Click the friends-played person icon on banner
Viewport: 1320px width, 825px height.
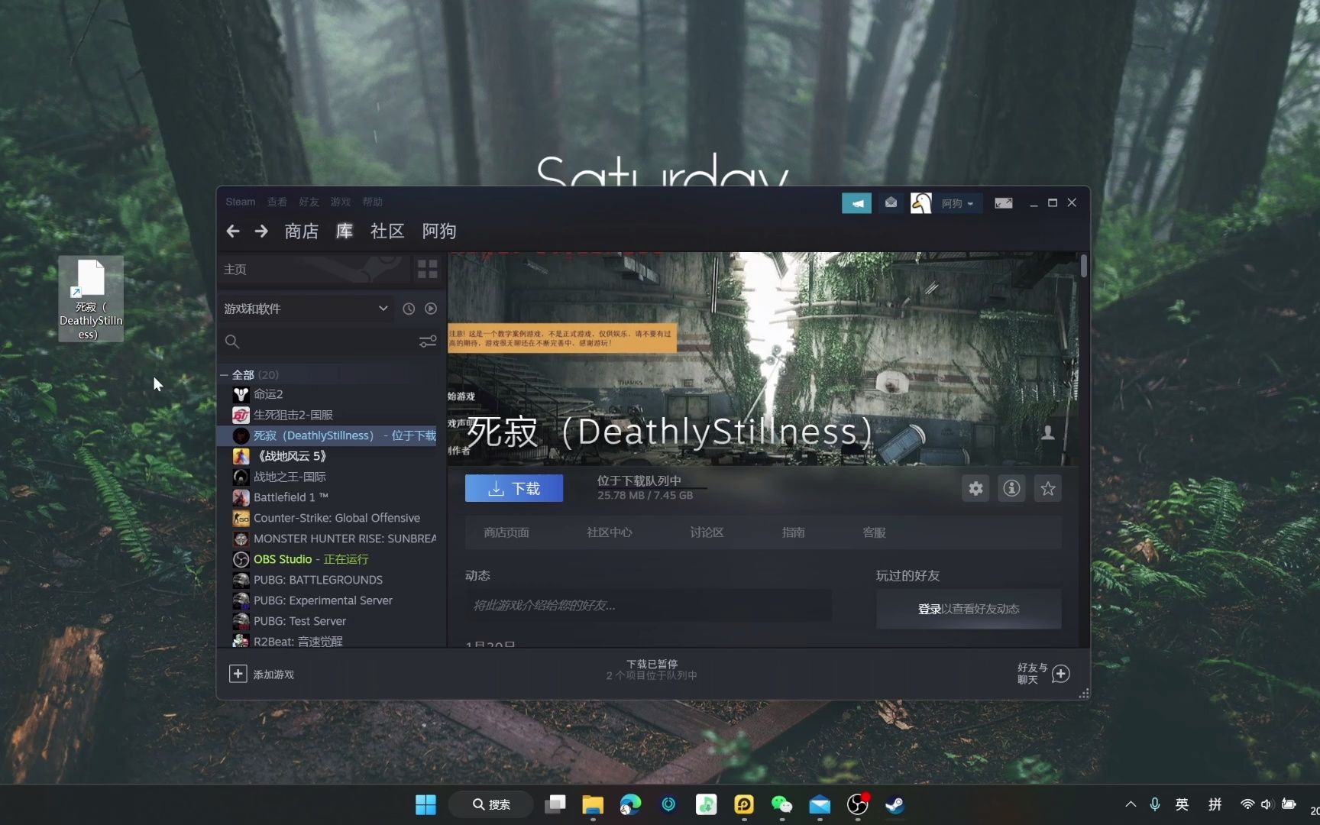[x=1048, y=432]
